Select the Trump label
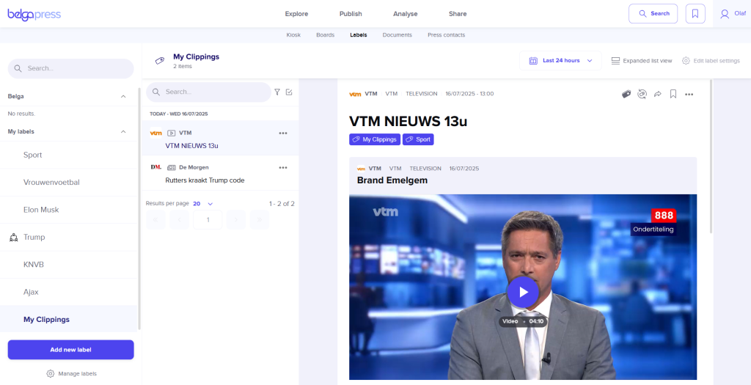Screen dimensions: 751x385 click(68, 237)
